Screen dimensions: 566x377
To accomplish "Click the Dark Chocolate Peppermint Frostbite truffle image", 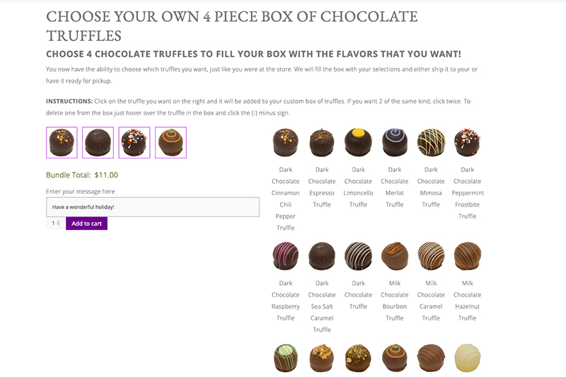I will [468, 142].
